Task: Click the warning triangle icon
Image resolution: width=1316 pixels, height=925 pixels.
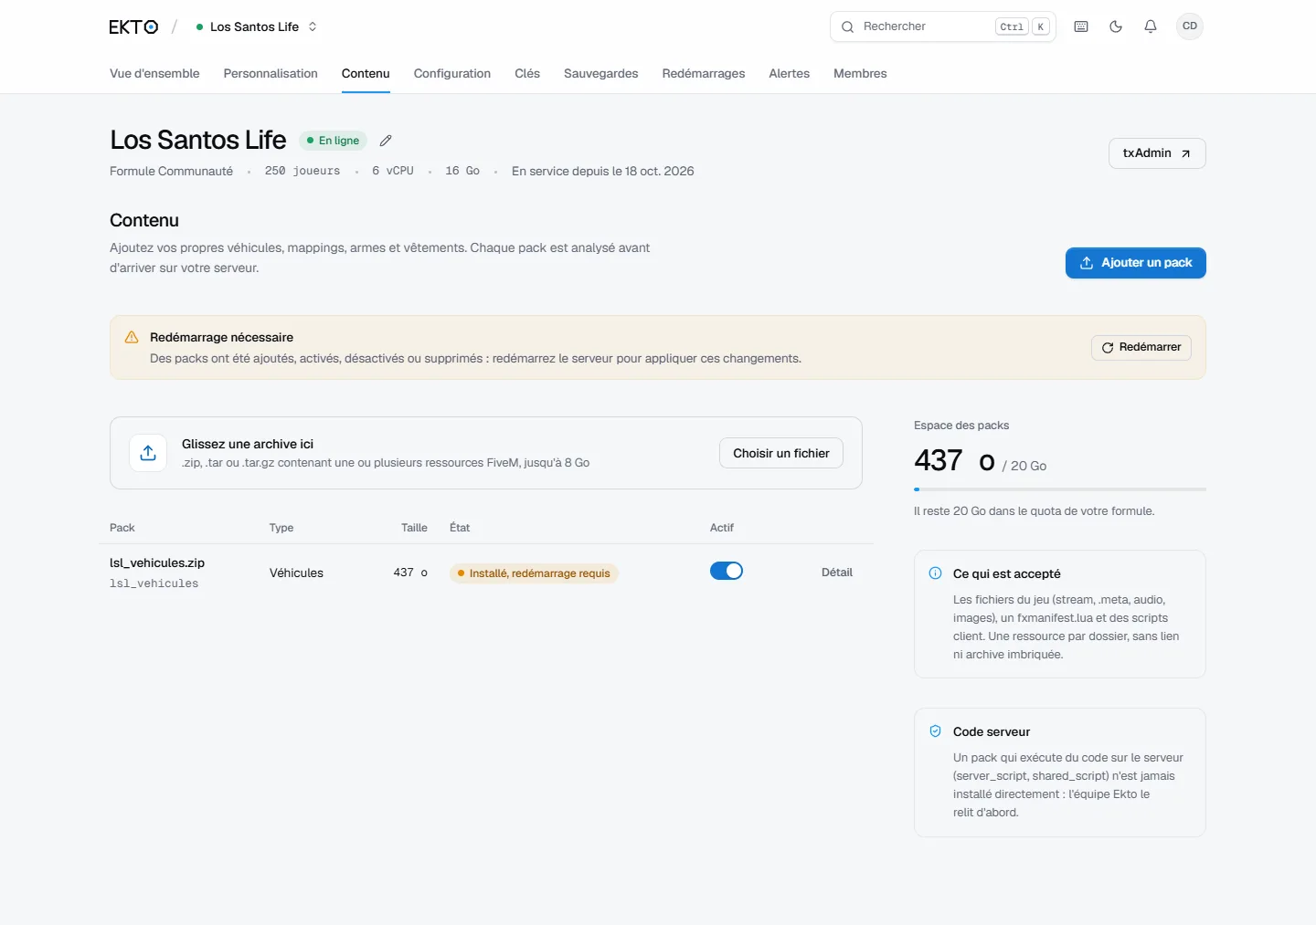Action: 132,337
